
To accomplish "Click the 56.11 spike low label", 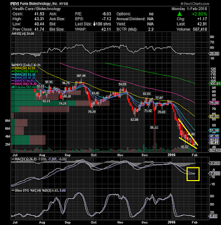I will click(154, 128).
